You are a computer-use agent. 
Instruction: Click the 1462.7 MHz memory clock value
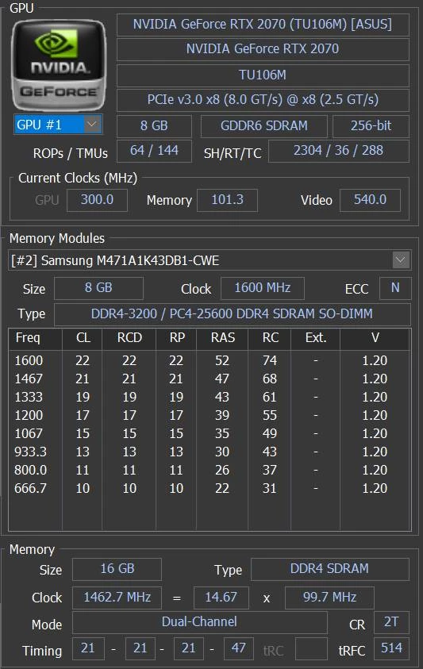click(117, 598)
